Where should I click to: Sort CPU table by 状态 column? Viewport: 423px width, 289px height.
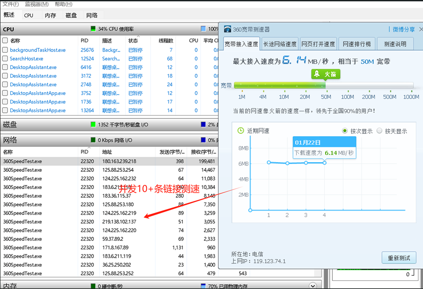134,41
